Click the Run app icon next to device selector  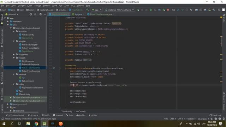[x=138, y=10]
